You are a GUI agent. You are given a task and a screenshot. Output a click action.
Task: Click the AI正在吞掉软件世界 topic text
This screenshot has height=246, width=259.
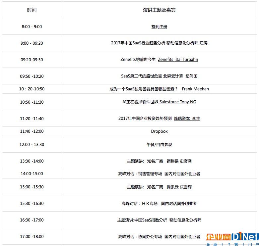(x=140, y=102)
